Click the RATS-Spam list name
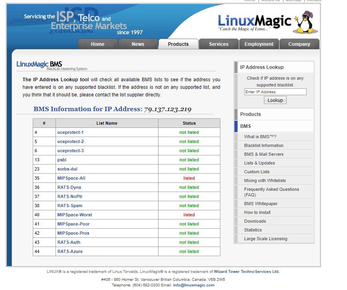The image size is (347, 290). (69, 206)
